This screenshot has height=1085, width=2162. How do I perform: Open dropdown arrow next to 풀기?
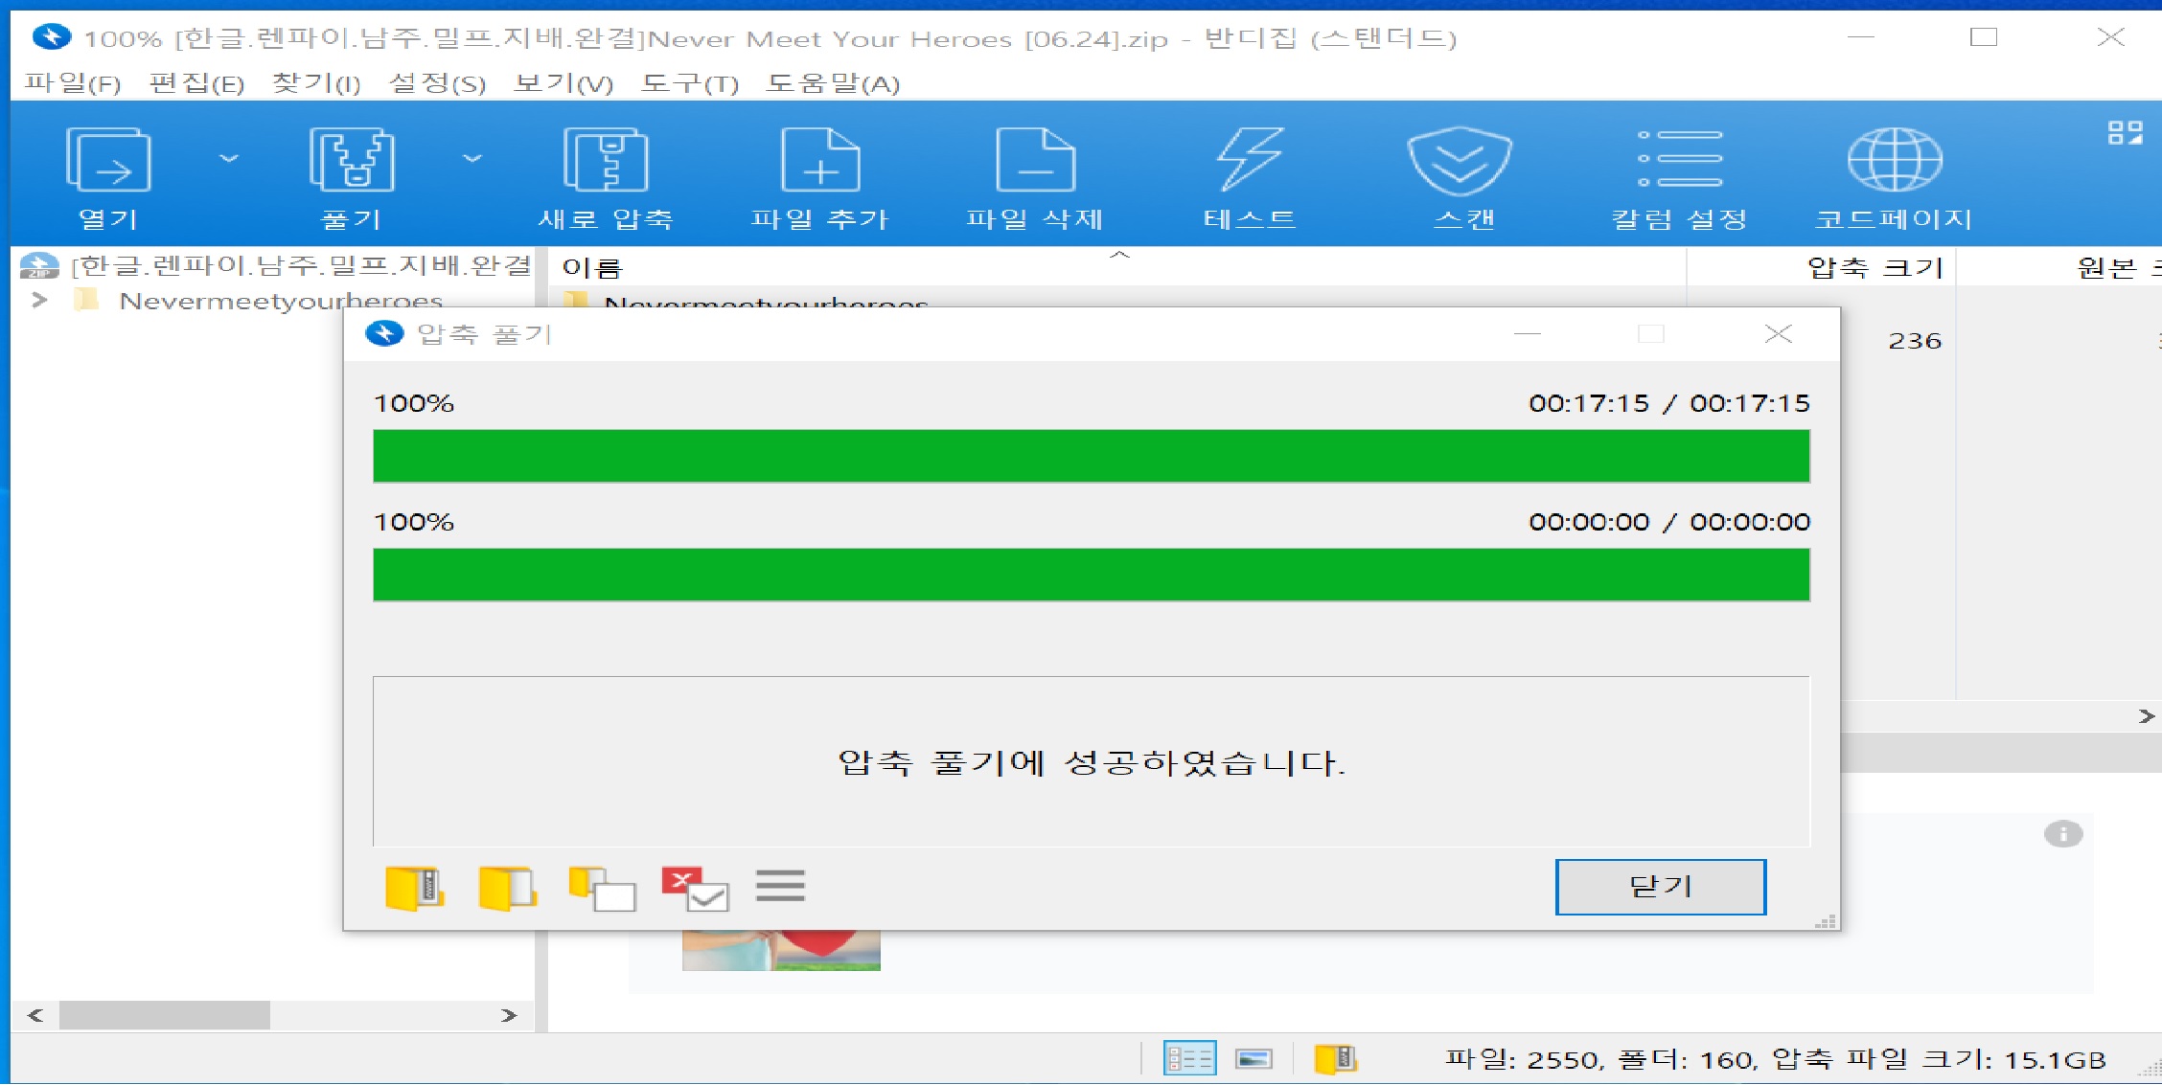coord(472,158)
